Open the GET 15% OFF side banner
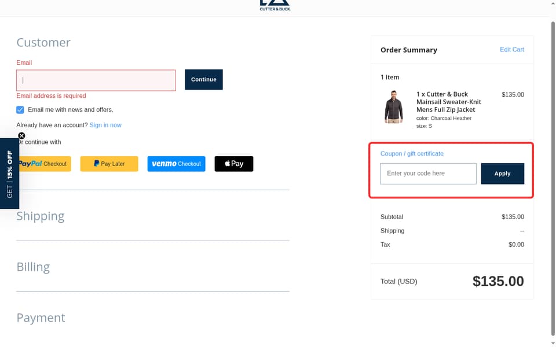 (10, 174)
